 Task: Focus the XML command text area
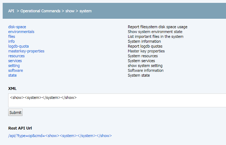[x=117, y=100]
